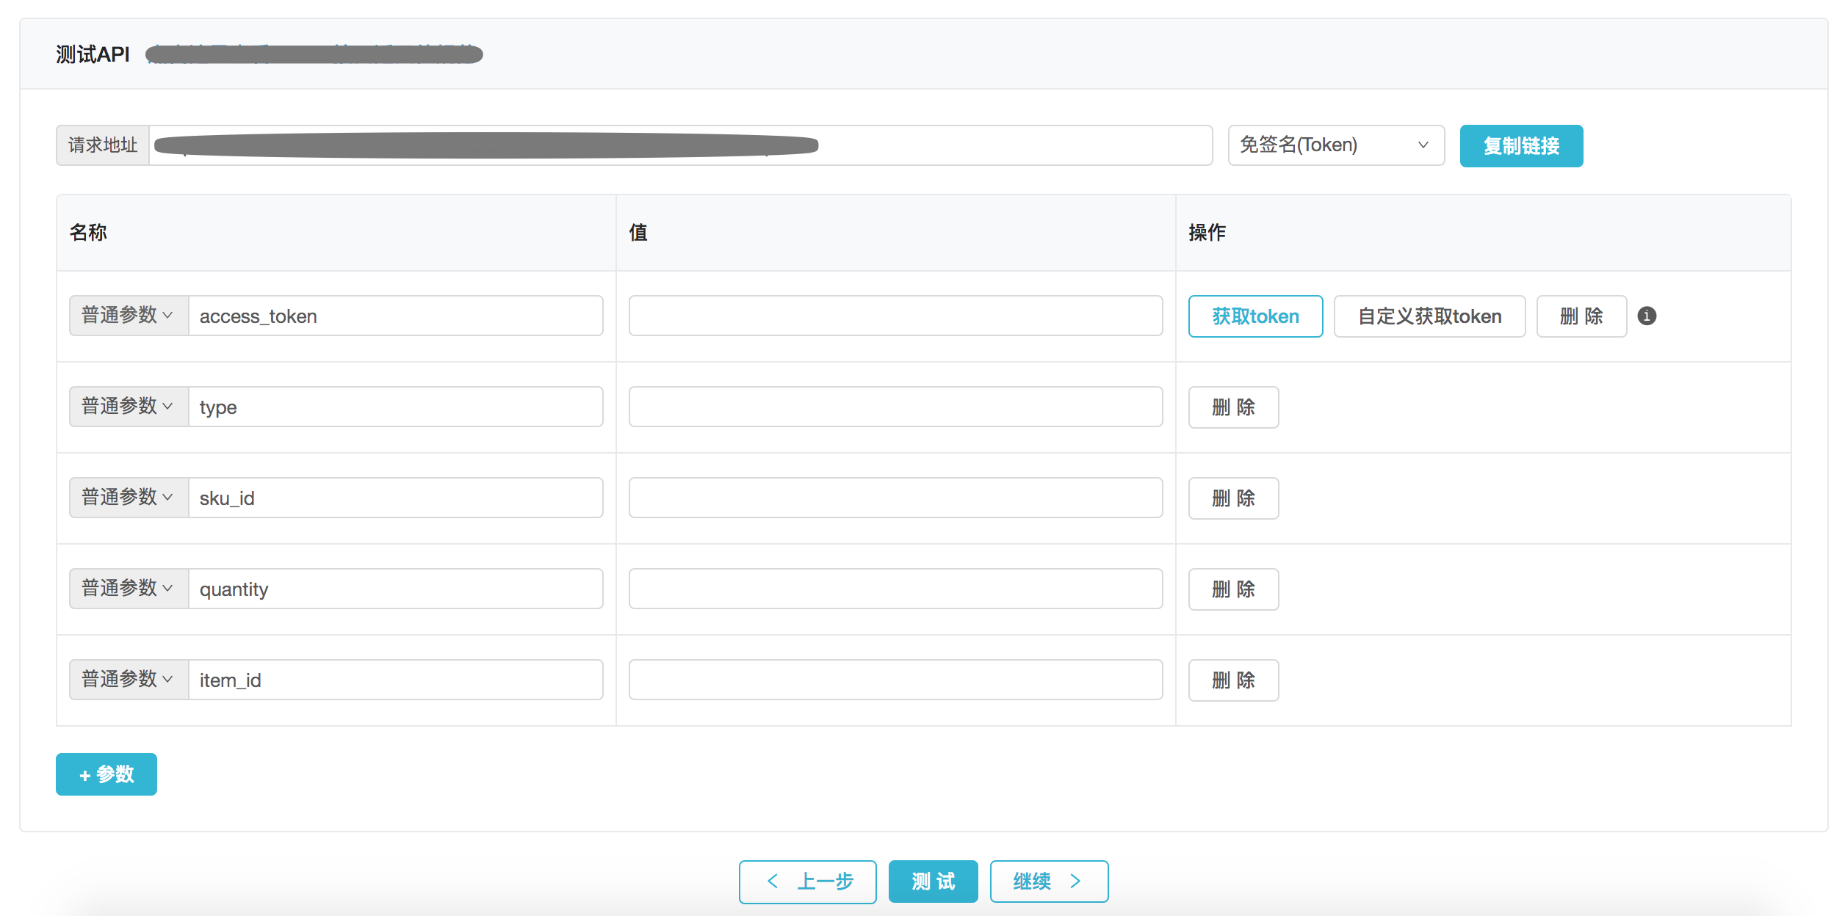
Task: Focus the access_token value input field
Action: click(x=895, y=316)
